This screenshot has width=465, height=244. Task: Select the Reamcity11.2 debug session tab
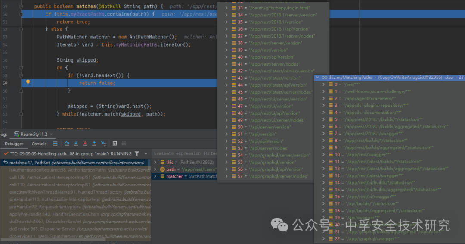pos(34,134)
